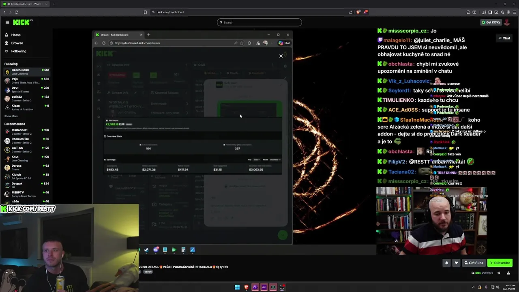
Task: Open zolik22 channel in sidebar
Action: 26,98
